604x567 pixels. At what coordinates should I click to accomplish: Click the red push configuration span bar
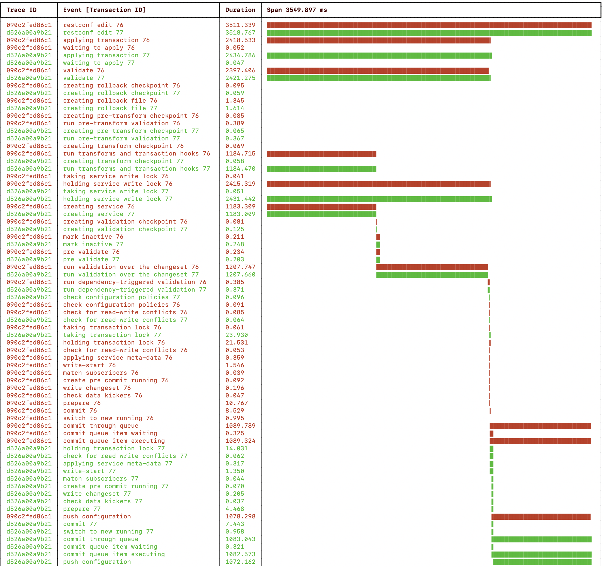coord(541,517)
